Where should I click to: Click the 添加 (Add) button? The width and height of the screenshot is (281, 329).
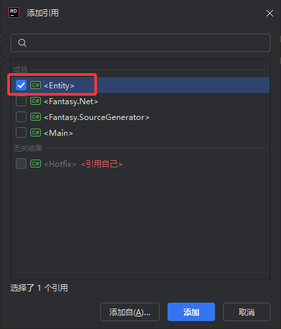tap(191, 312)
